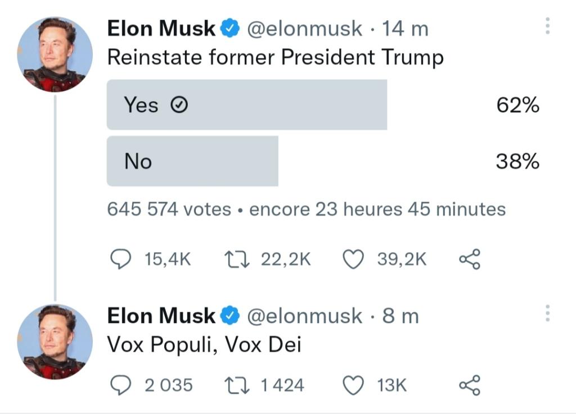Click the checkmark beside Yes in poll
Image resolution: width=576 pixels, height=414 pixels.
(x=178, y=105)
